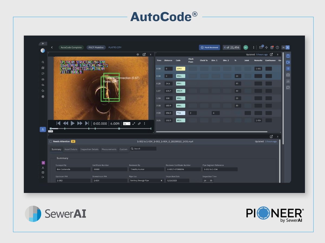Select the Summary tab

pyautogui.click(x=56, y=149)
